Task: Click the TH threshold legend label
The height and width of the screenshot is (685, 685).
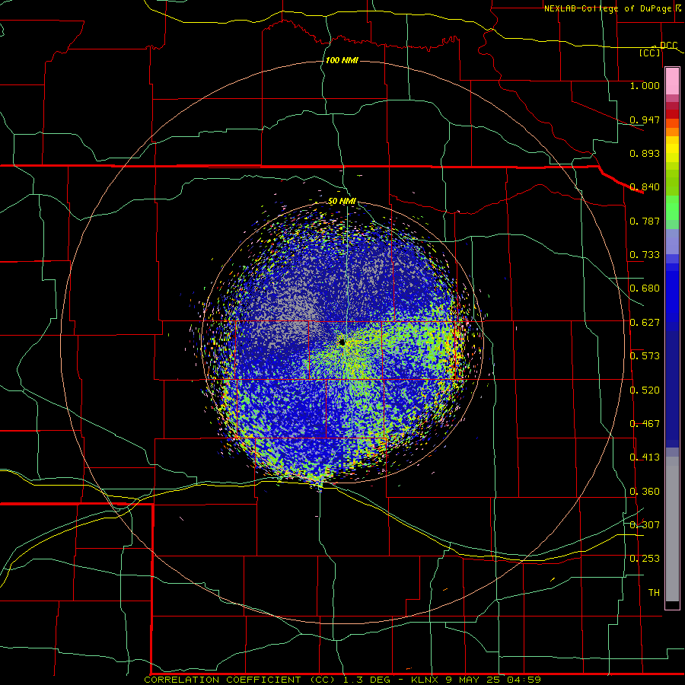Action: tap(654, 593)
